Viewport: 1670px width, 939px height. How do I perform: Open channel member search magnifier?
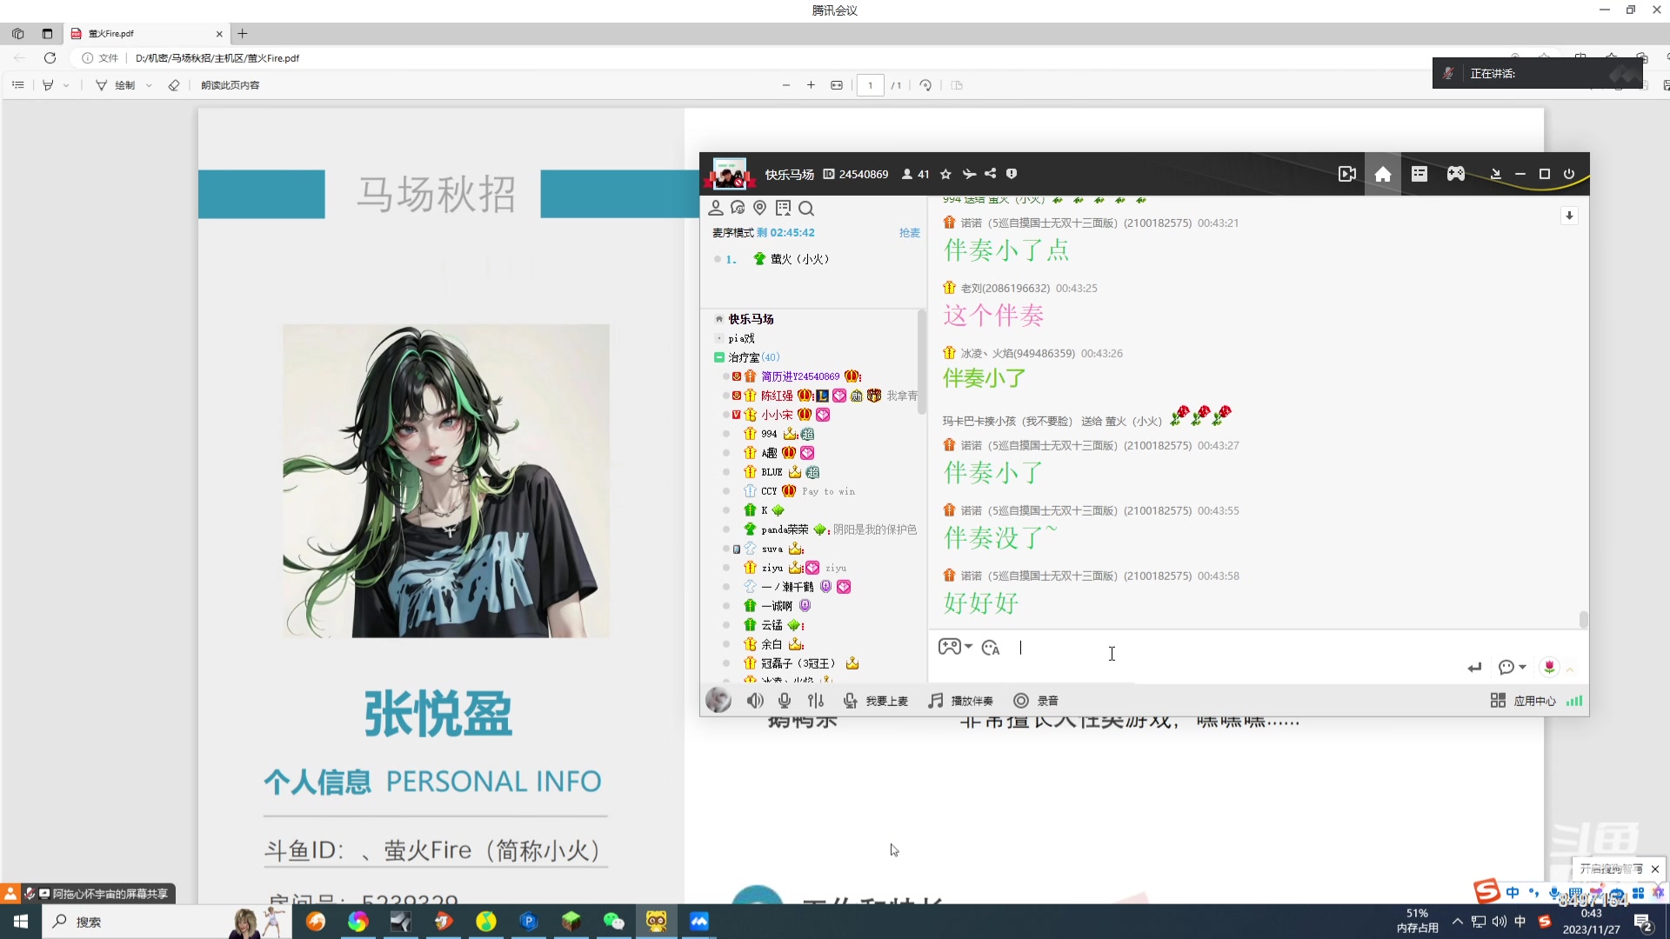pos(806,209)
